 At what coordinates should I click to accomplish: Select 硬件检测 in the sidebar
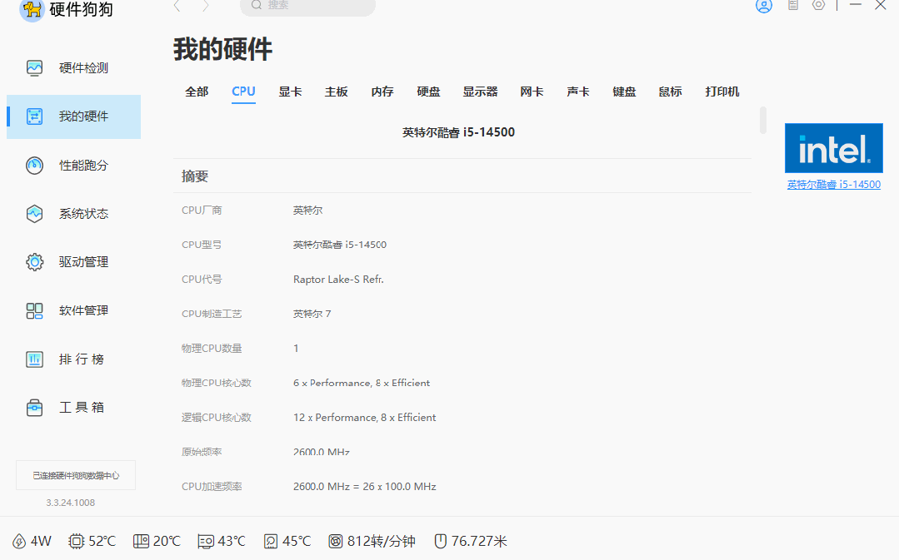tap(74, 67)
